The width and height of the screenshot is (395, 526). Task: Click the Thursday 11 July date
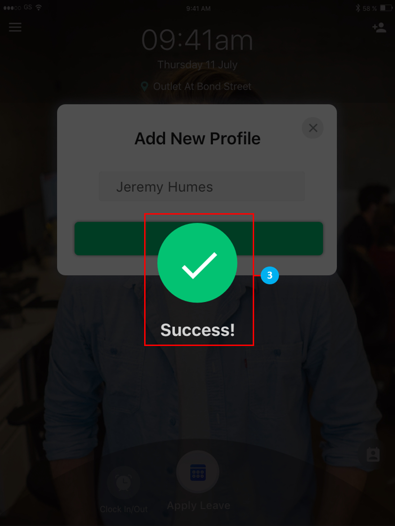coord(197,65)
